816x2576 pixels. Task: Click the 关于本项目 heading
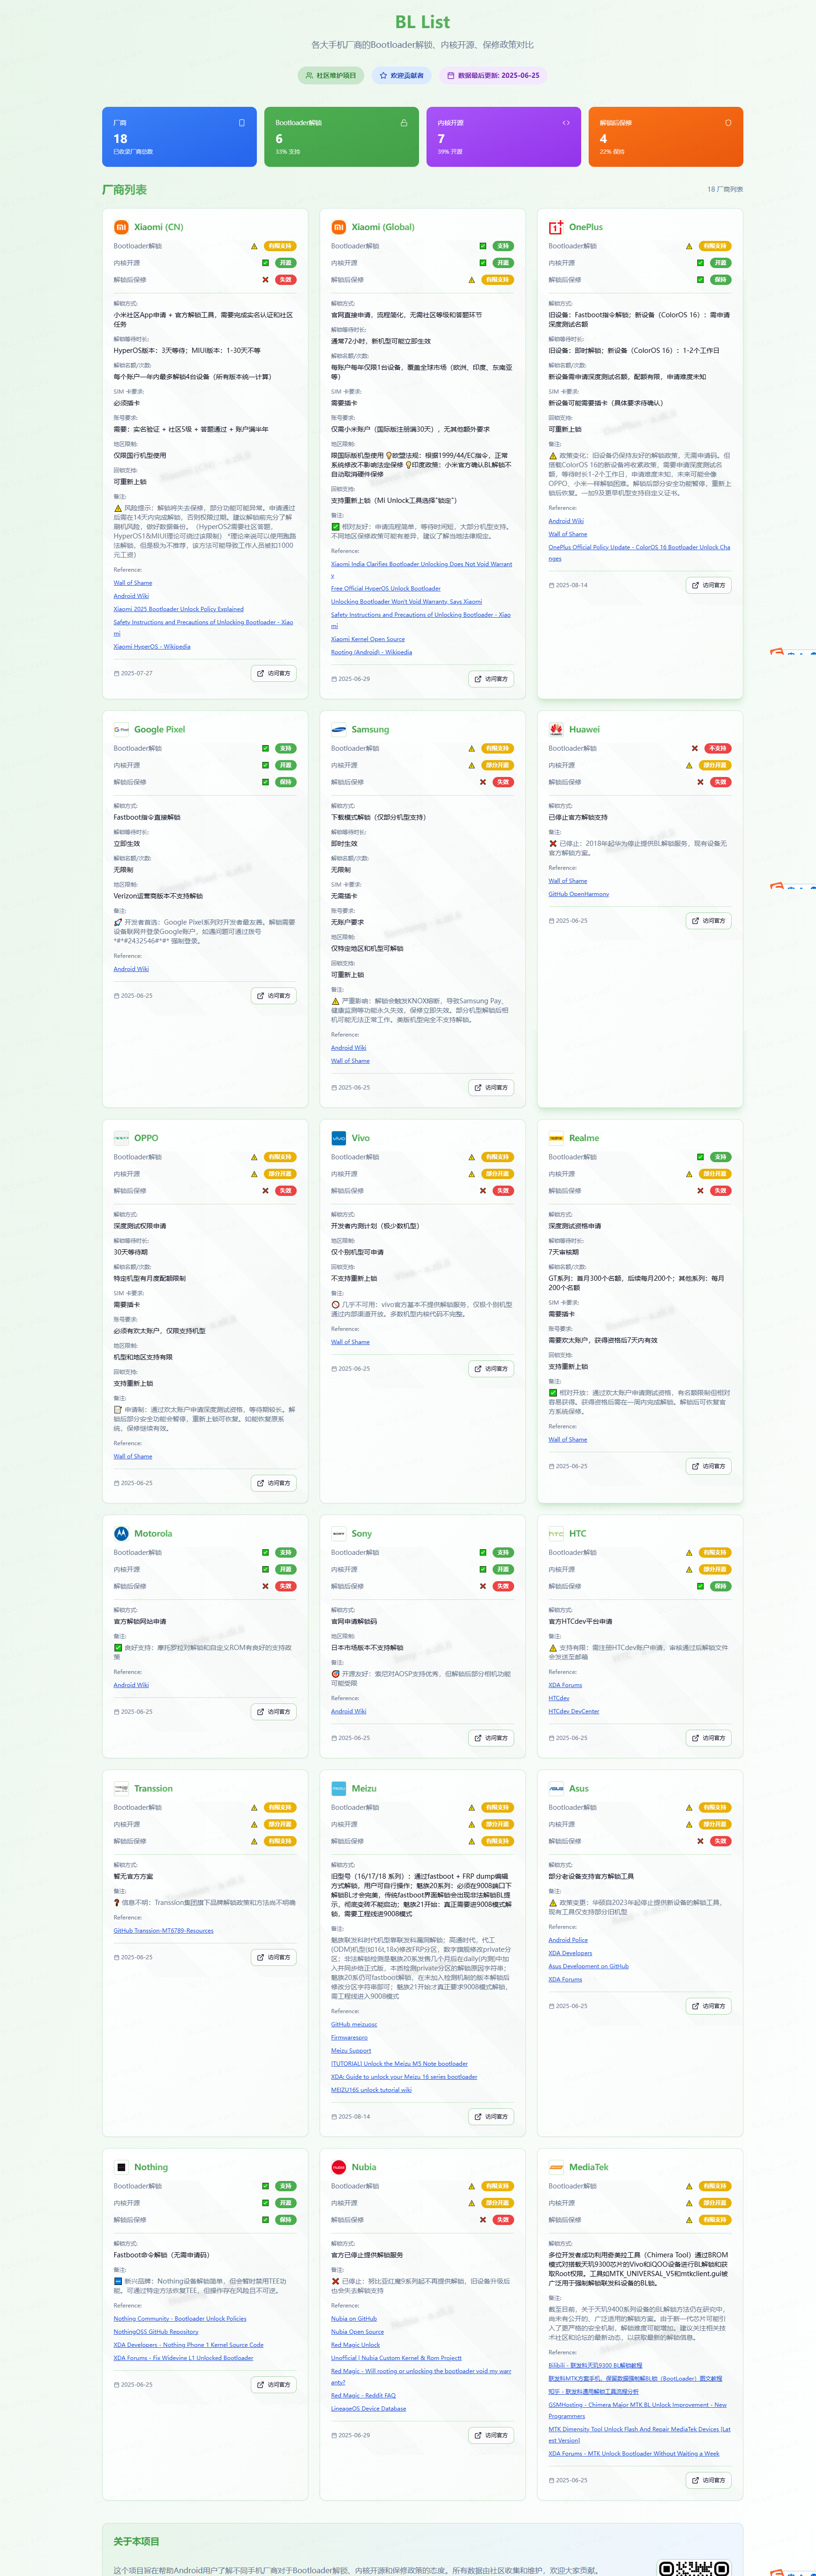136,2541
